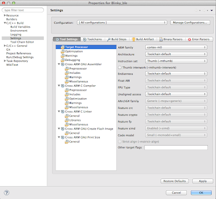This screenshot has height=199, width=216.
Task: Click the Cross ARM GNU Print Size icon
Action: (x=63, y=138)
